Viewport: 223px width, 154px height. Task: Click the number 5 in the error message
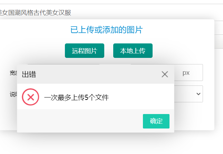coord(86,98)
